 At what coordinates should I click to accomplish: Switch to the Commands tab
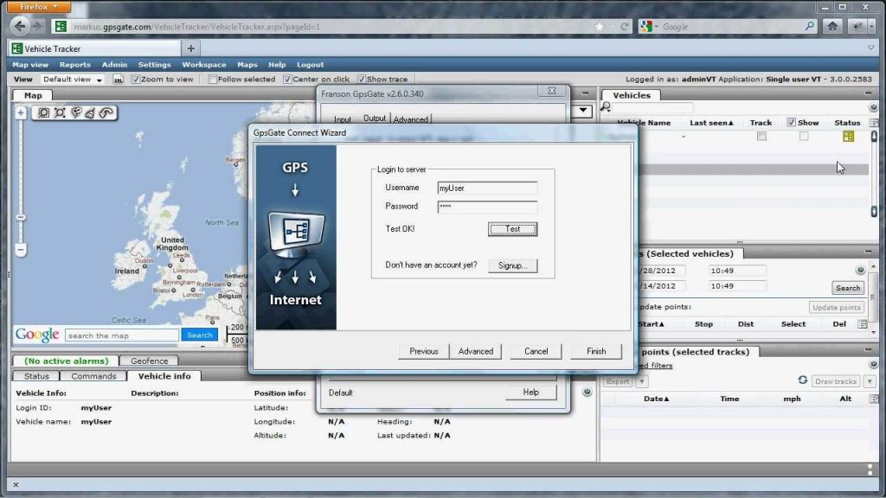coord(93,376)
